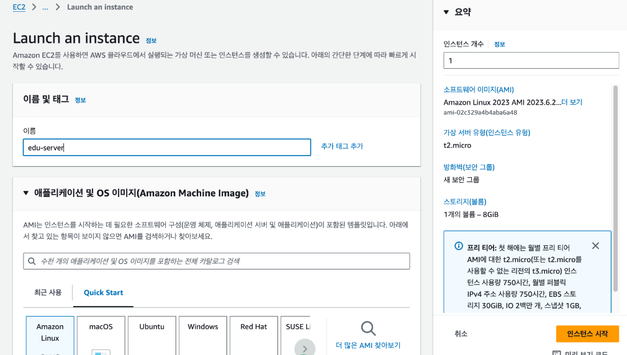This screenshot has height=355, width=627.
Task: Add an additional tag via 추가 태그 추가
Action: pos(342,146)
